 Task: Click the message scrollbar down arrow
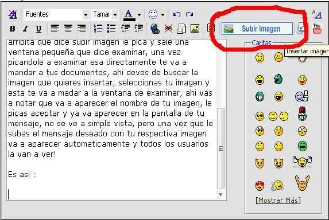tap(220, 194)
